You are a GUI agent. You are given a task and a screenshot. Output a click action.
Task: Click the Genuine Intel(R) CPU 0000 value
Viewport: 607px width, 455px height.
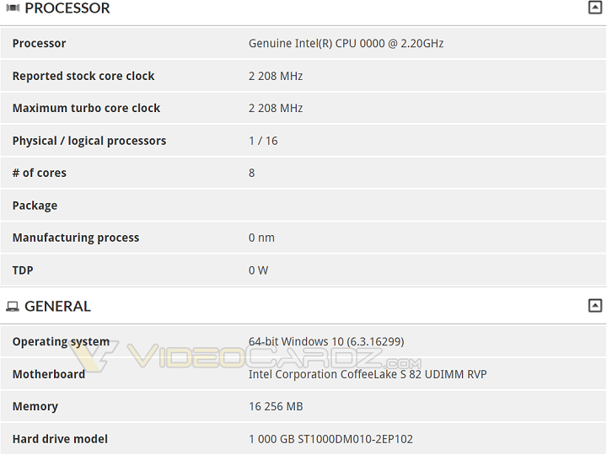[346, 44]
